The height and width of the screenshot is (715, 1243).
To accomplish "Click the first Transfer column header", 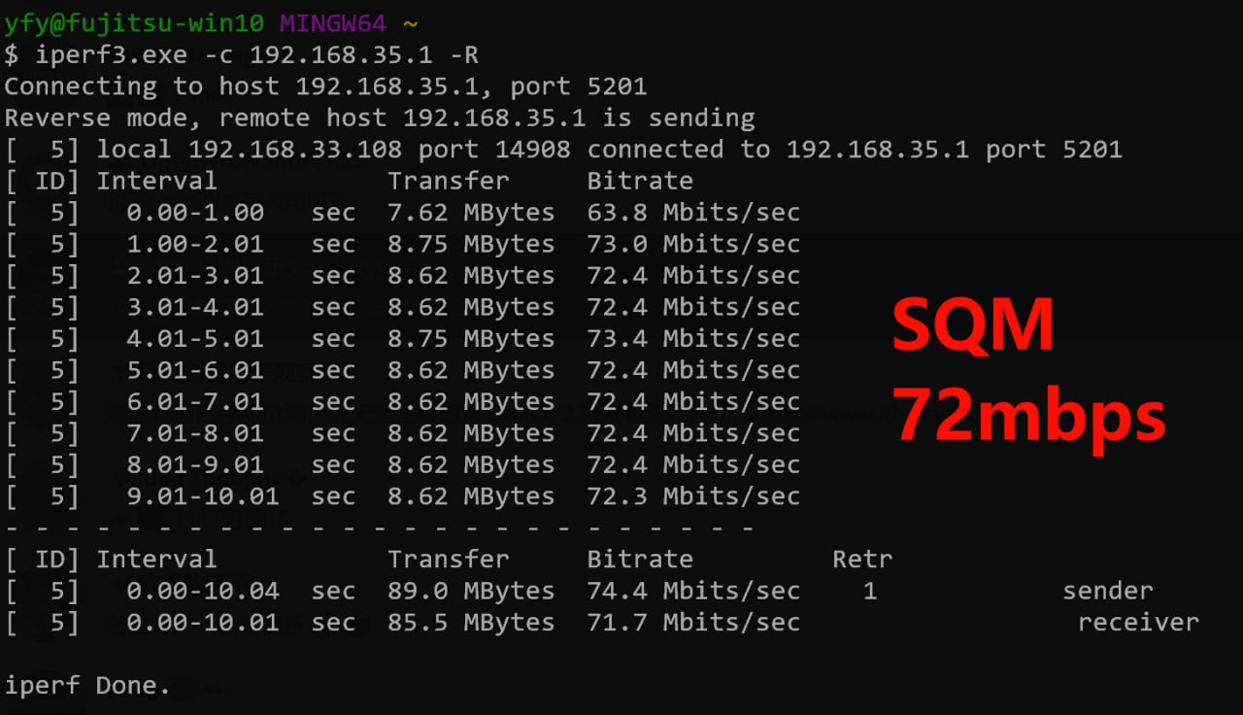I will 448,181.
